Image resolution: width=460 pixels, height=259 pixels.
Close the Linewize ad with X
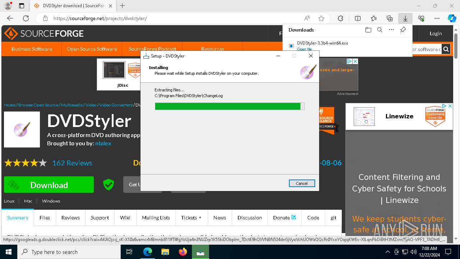coord(450,106)
